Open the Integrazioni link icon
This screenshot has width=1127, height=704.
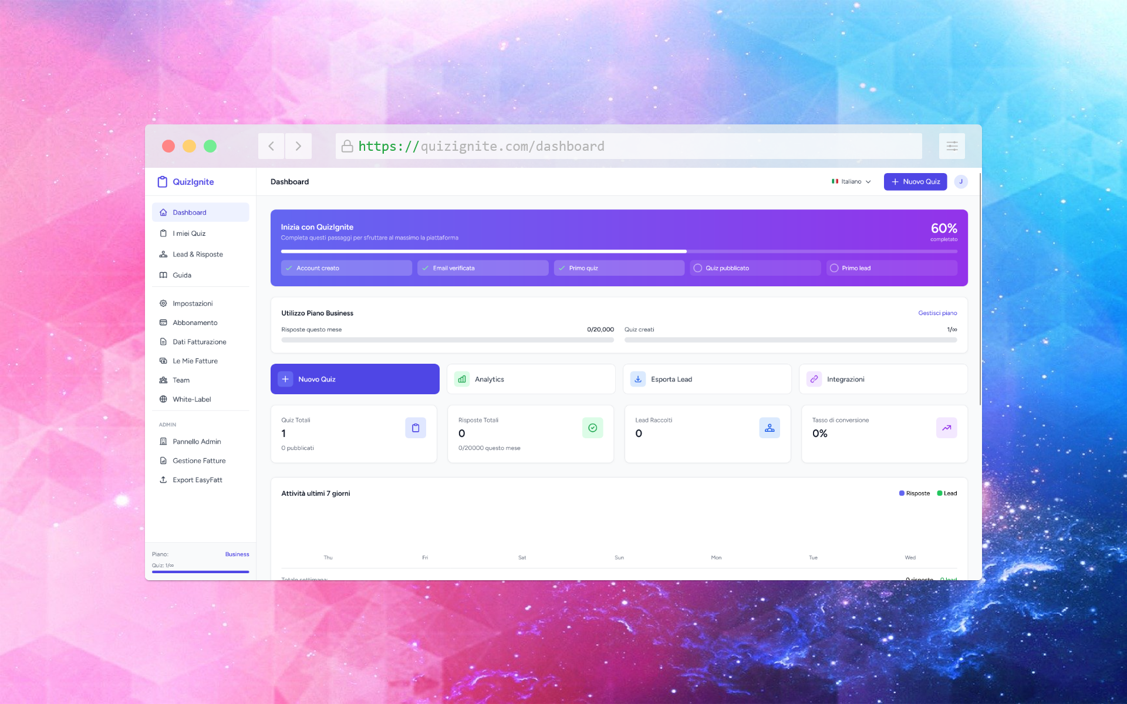point(814,379)
